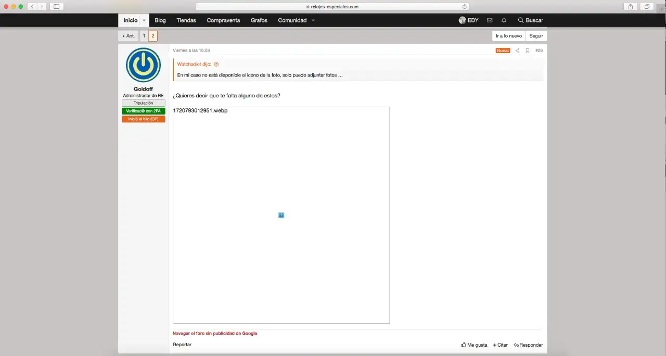The image size is (666, 356).
Task: Expand the Inicio dropdown arrow
Action: pos(144,20)
